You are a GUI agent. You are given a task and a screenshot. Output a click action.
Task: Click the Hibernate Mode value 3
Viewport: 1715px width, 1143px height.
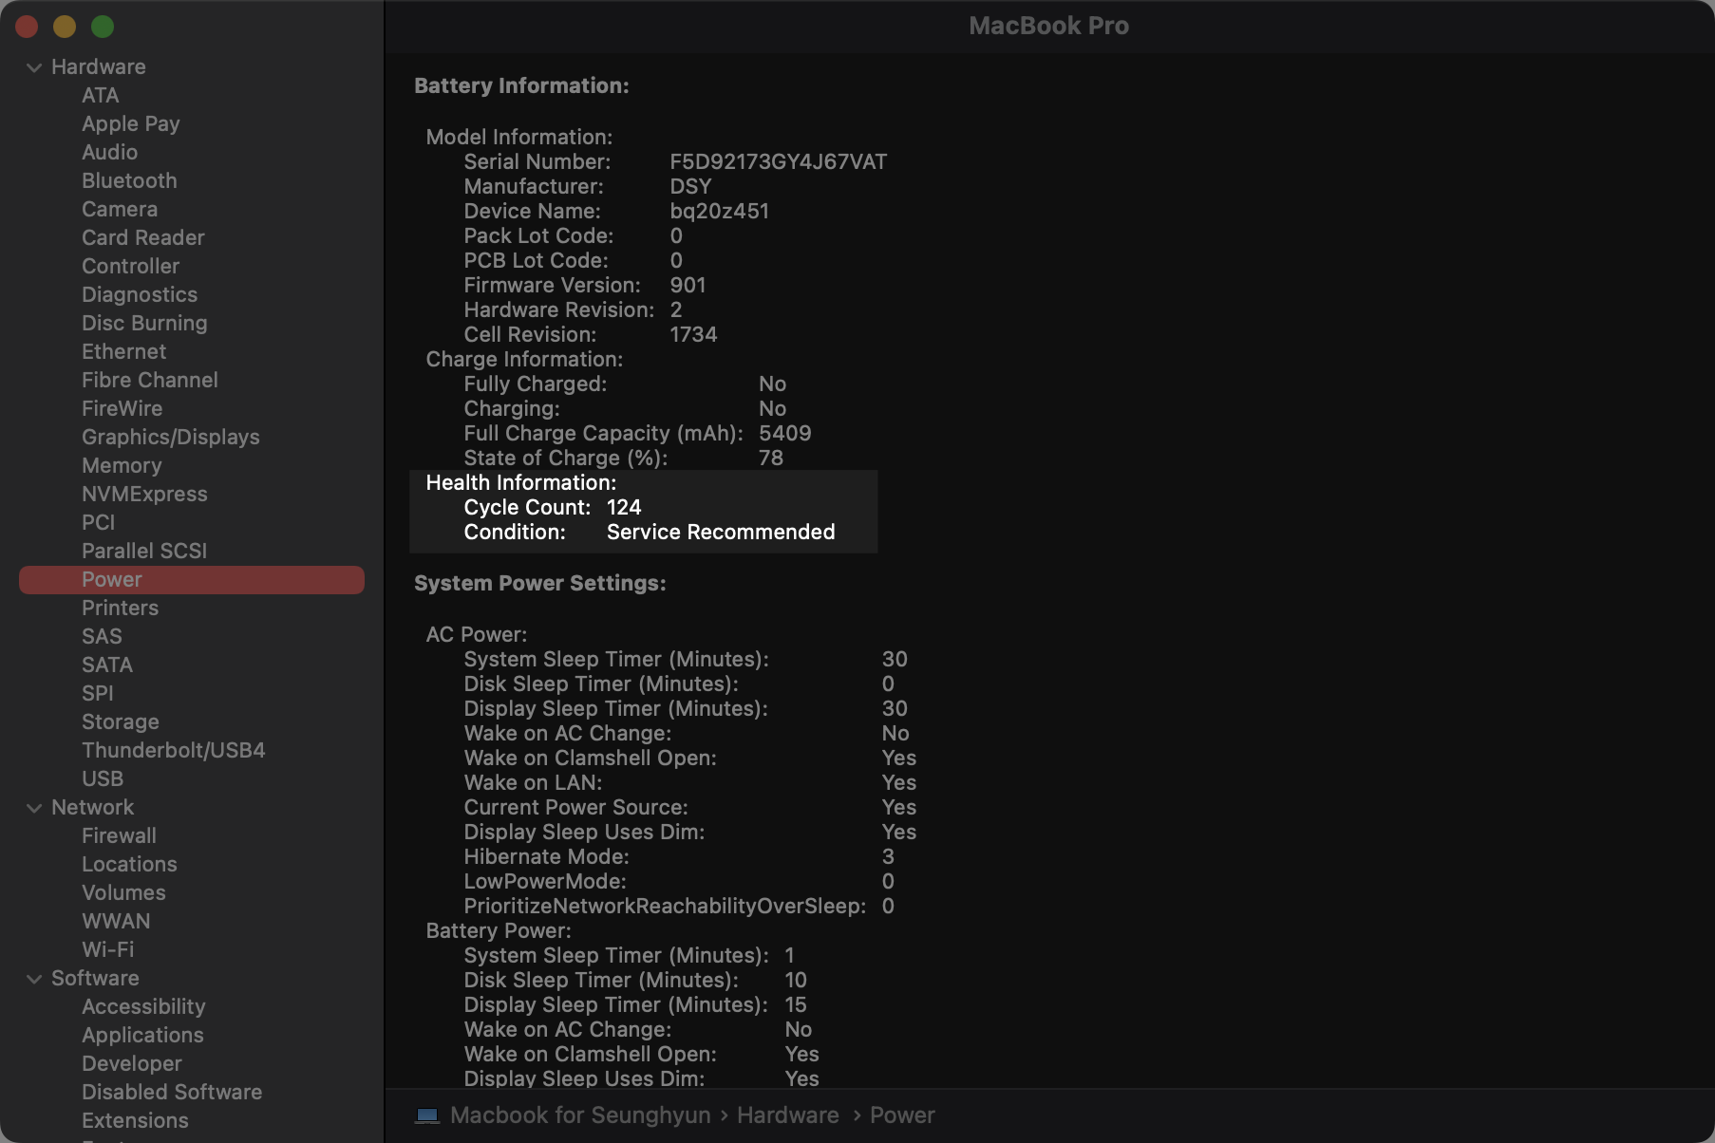(888, 856)
